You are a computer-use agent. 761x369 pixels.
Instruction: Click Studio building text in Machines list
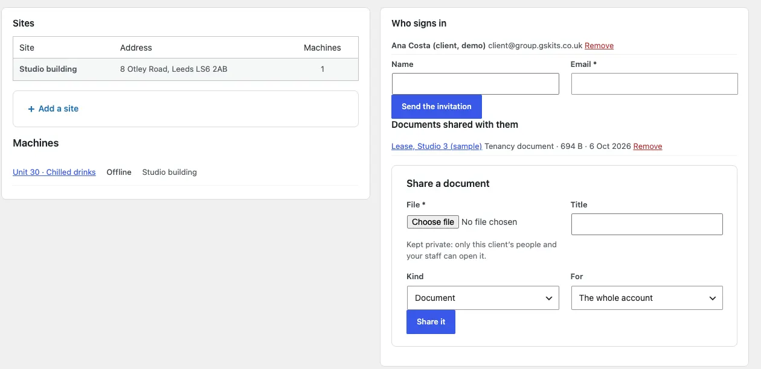click(170, 172)
